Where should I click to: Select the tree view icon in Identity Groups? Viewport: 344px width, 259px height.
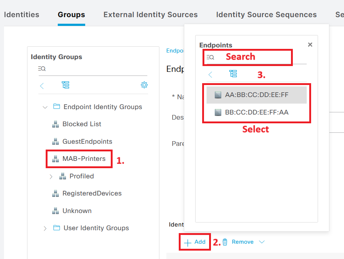[x=66, y=85]
